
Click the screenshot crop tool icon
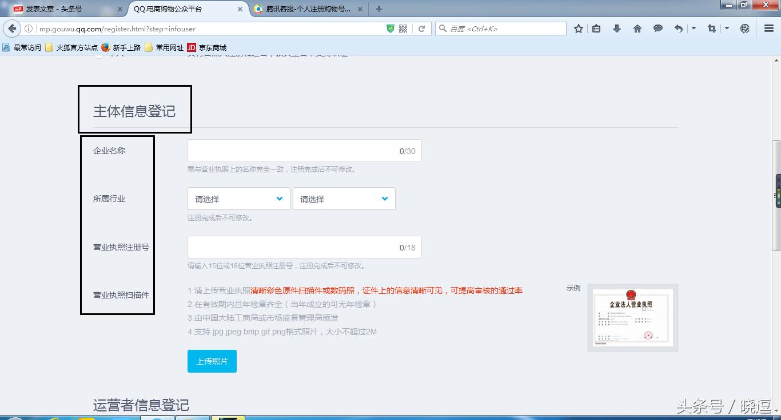[711, 28]
